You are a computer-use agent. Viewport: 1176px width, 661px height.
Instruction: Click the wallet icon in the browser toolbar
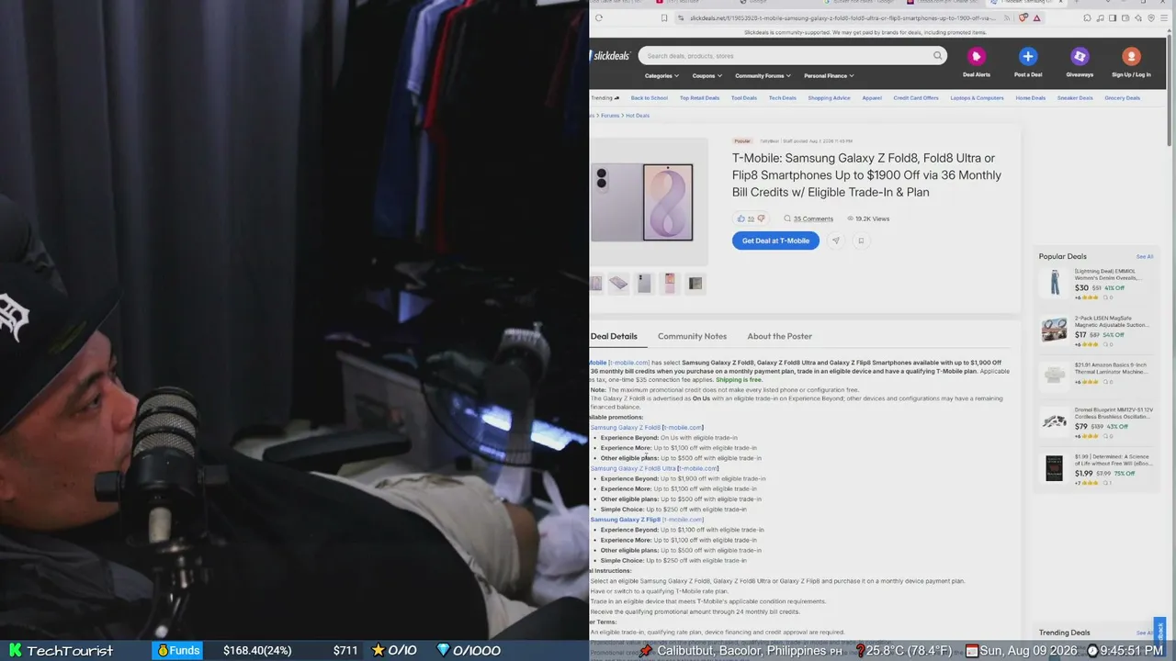[x=1125, y=17]
